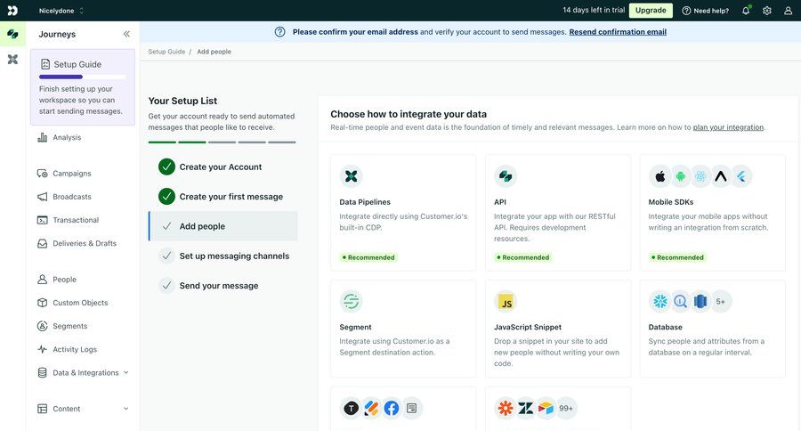The image size is (801, 431).
Task: Click the Zendesk icon in bottom card
Action: 526,408
